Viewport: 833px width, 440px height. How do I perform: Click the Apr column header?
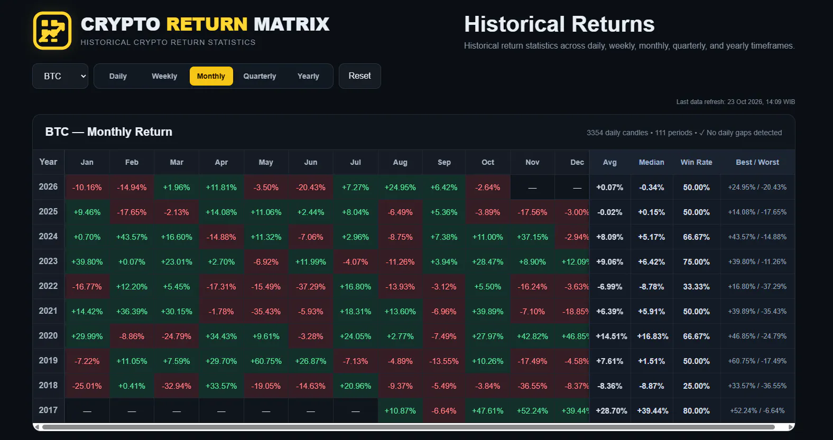[x=221, y=162]
